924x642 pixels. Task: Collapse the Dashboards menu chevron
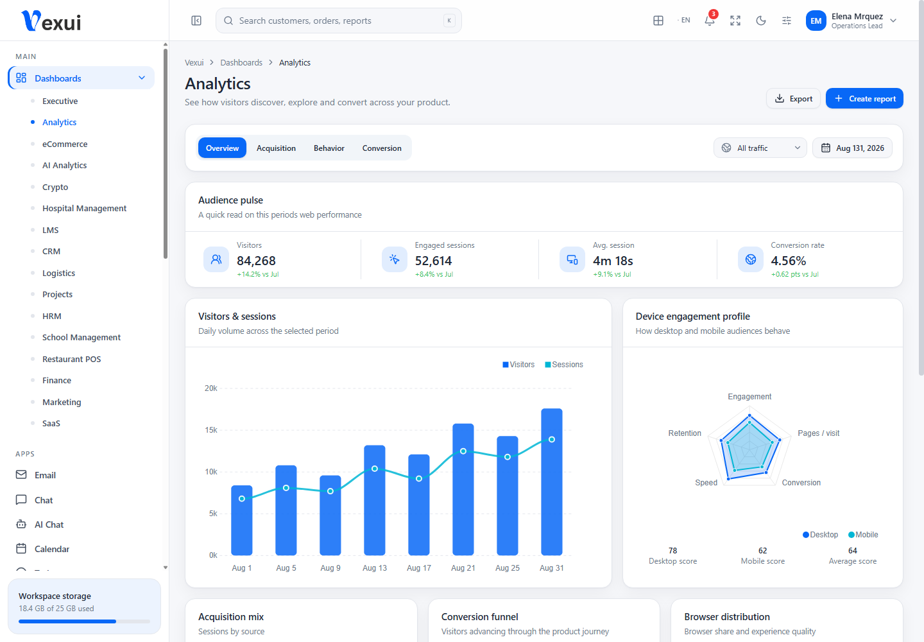click(142, 78)
